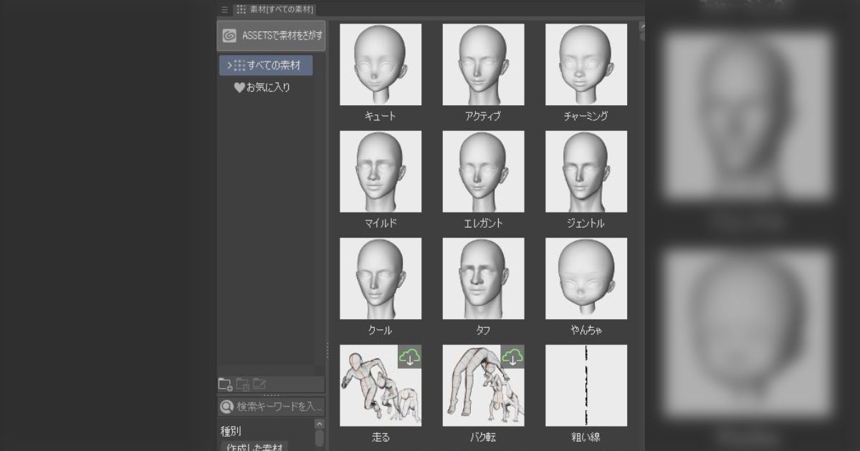Select the 素材[すべての素材] panel tab

pyautogui.click(x=274, y=9)
